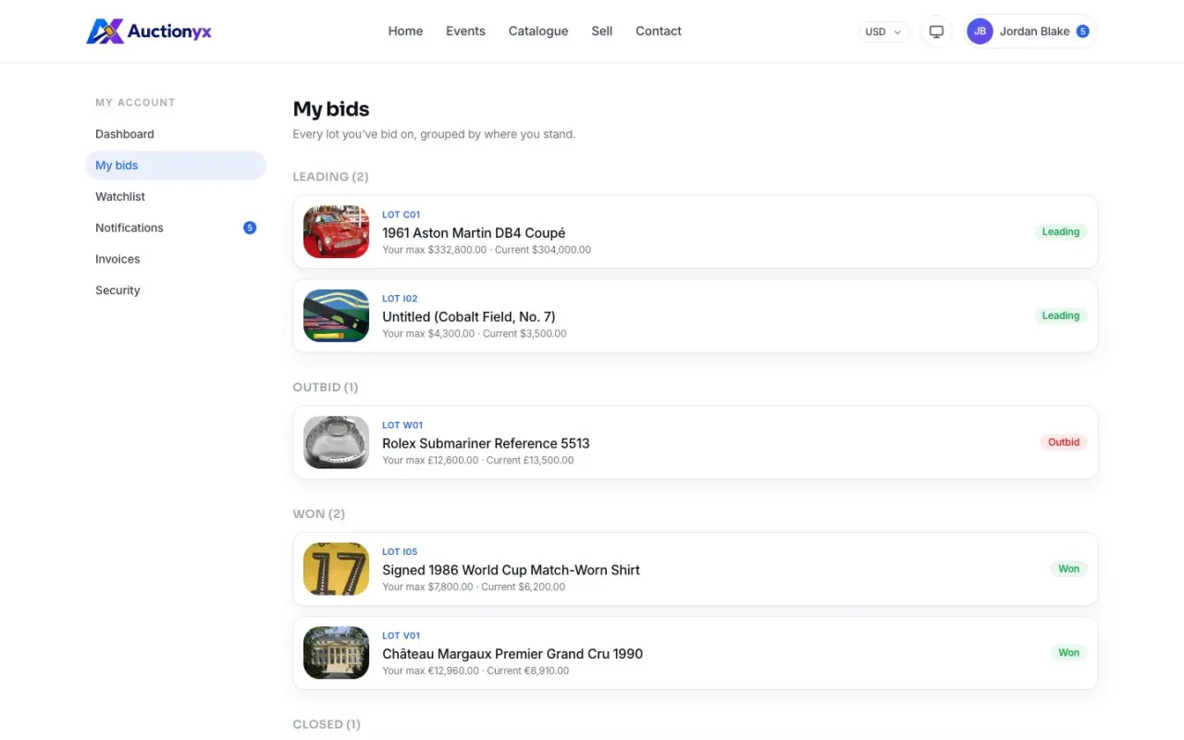This screenshot has height=740, width=1184.
Task: Click the Outbid badge on Rolex lot
Action: [1064, 442]
